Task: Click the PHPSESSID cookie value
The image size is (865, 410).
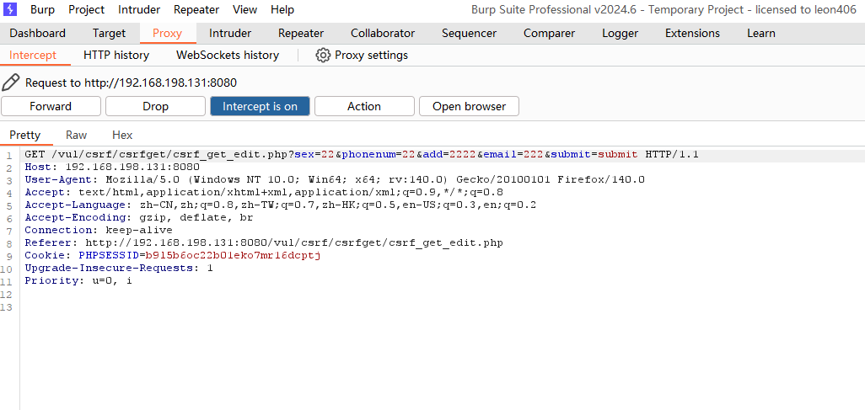Action: pos(234,256)
